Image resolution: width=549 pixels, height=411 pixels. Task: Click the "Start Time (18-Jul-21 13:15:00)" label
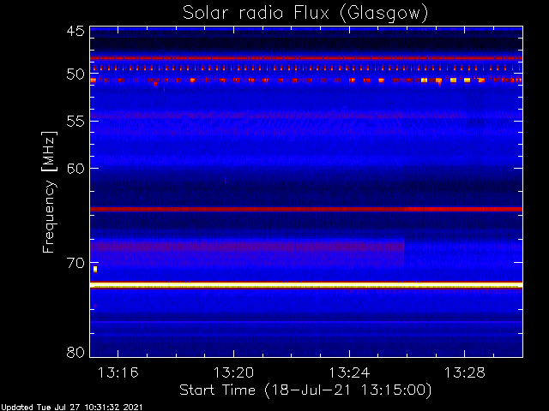click(305, 390)
